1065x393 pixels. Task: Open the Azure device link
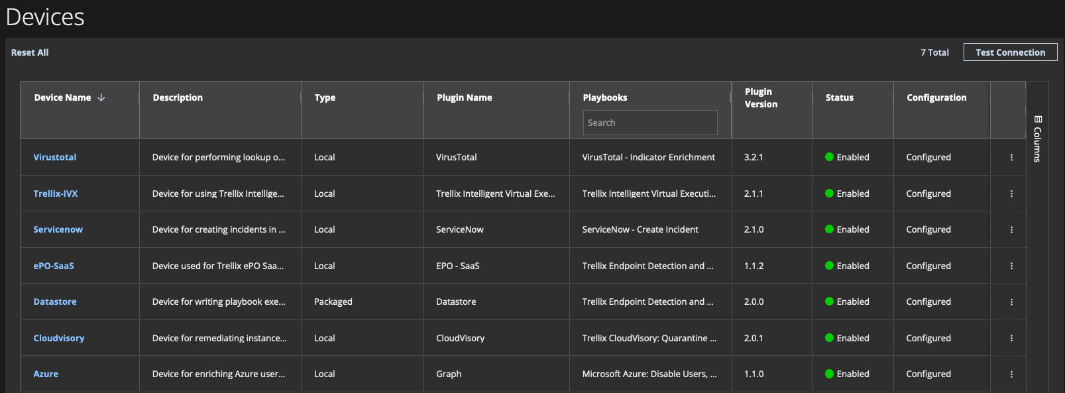(46, 374)
